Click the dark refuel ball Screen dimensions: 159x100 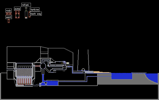click(26, 8)
